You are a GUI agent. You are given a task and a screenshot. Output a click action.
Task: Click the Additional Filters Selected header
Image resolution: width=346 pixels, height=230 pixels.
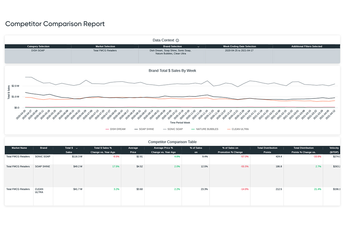click(x=306, y=47)
